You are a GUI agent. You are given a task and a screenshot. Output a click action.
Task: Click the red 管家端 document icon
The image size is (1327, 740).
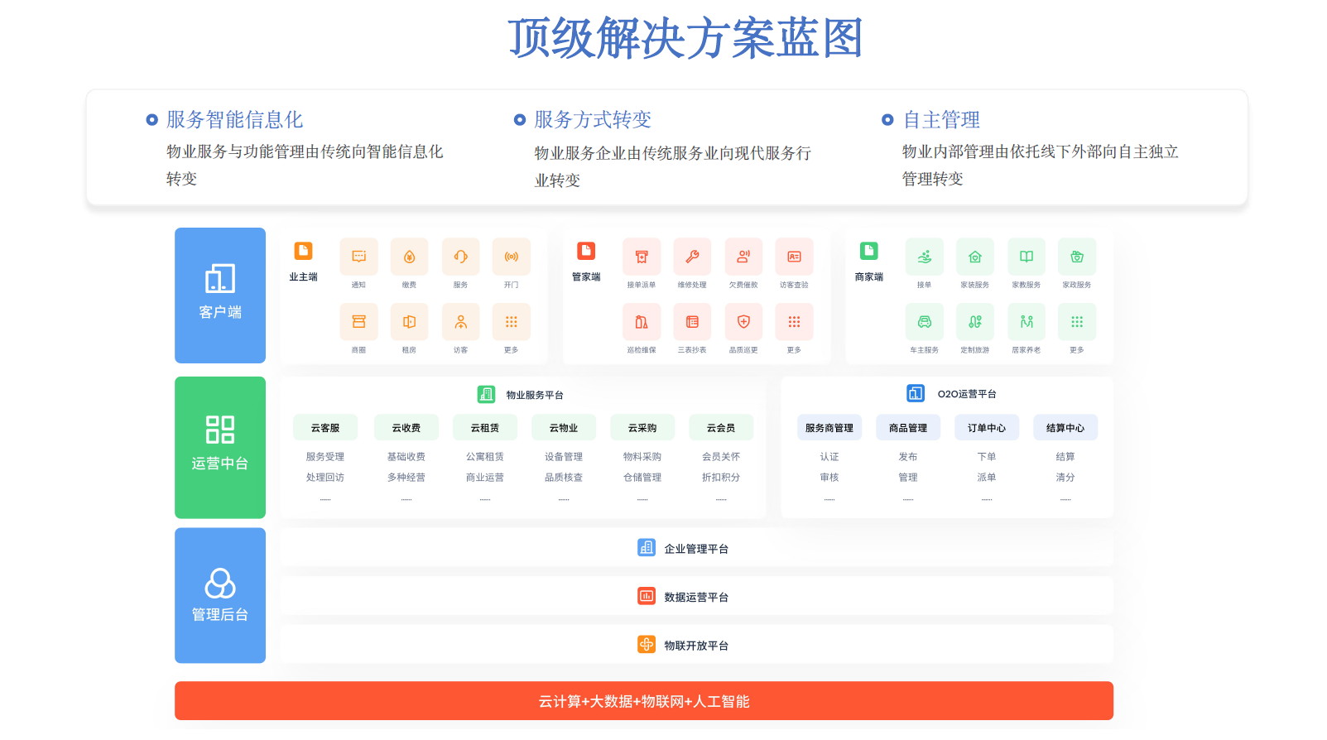coord(586,251)
